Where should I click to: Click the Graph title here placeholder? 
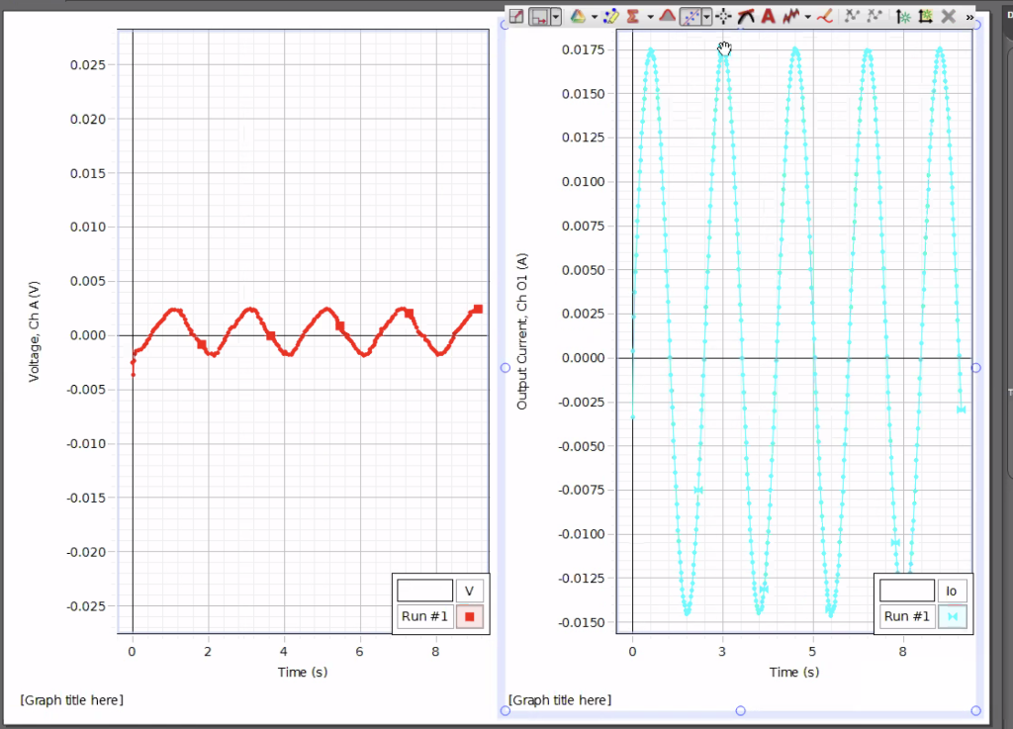pos(69,699)
